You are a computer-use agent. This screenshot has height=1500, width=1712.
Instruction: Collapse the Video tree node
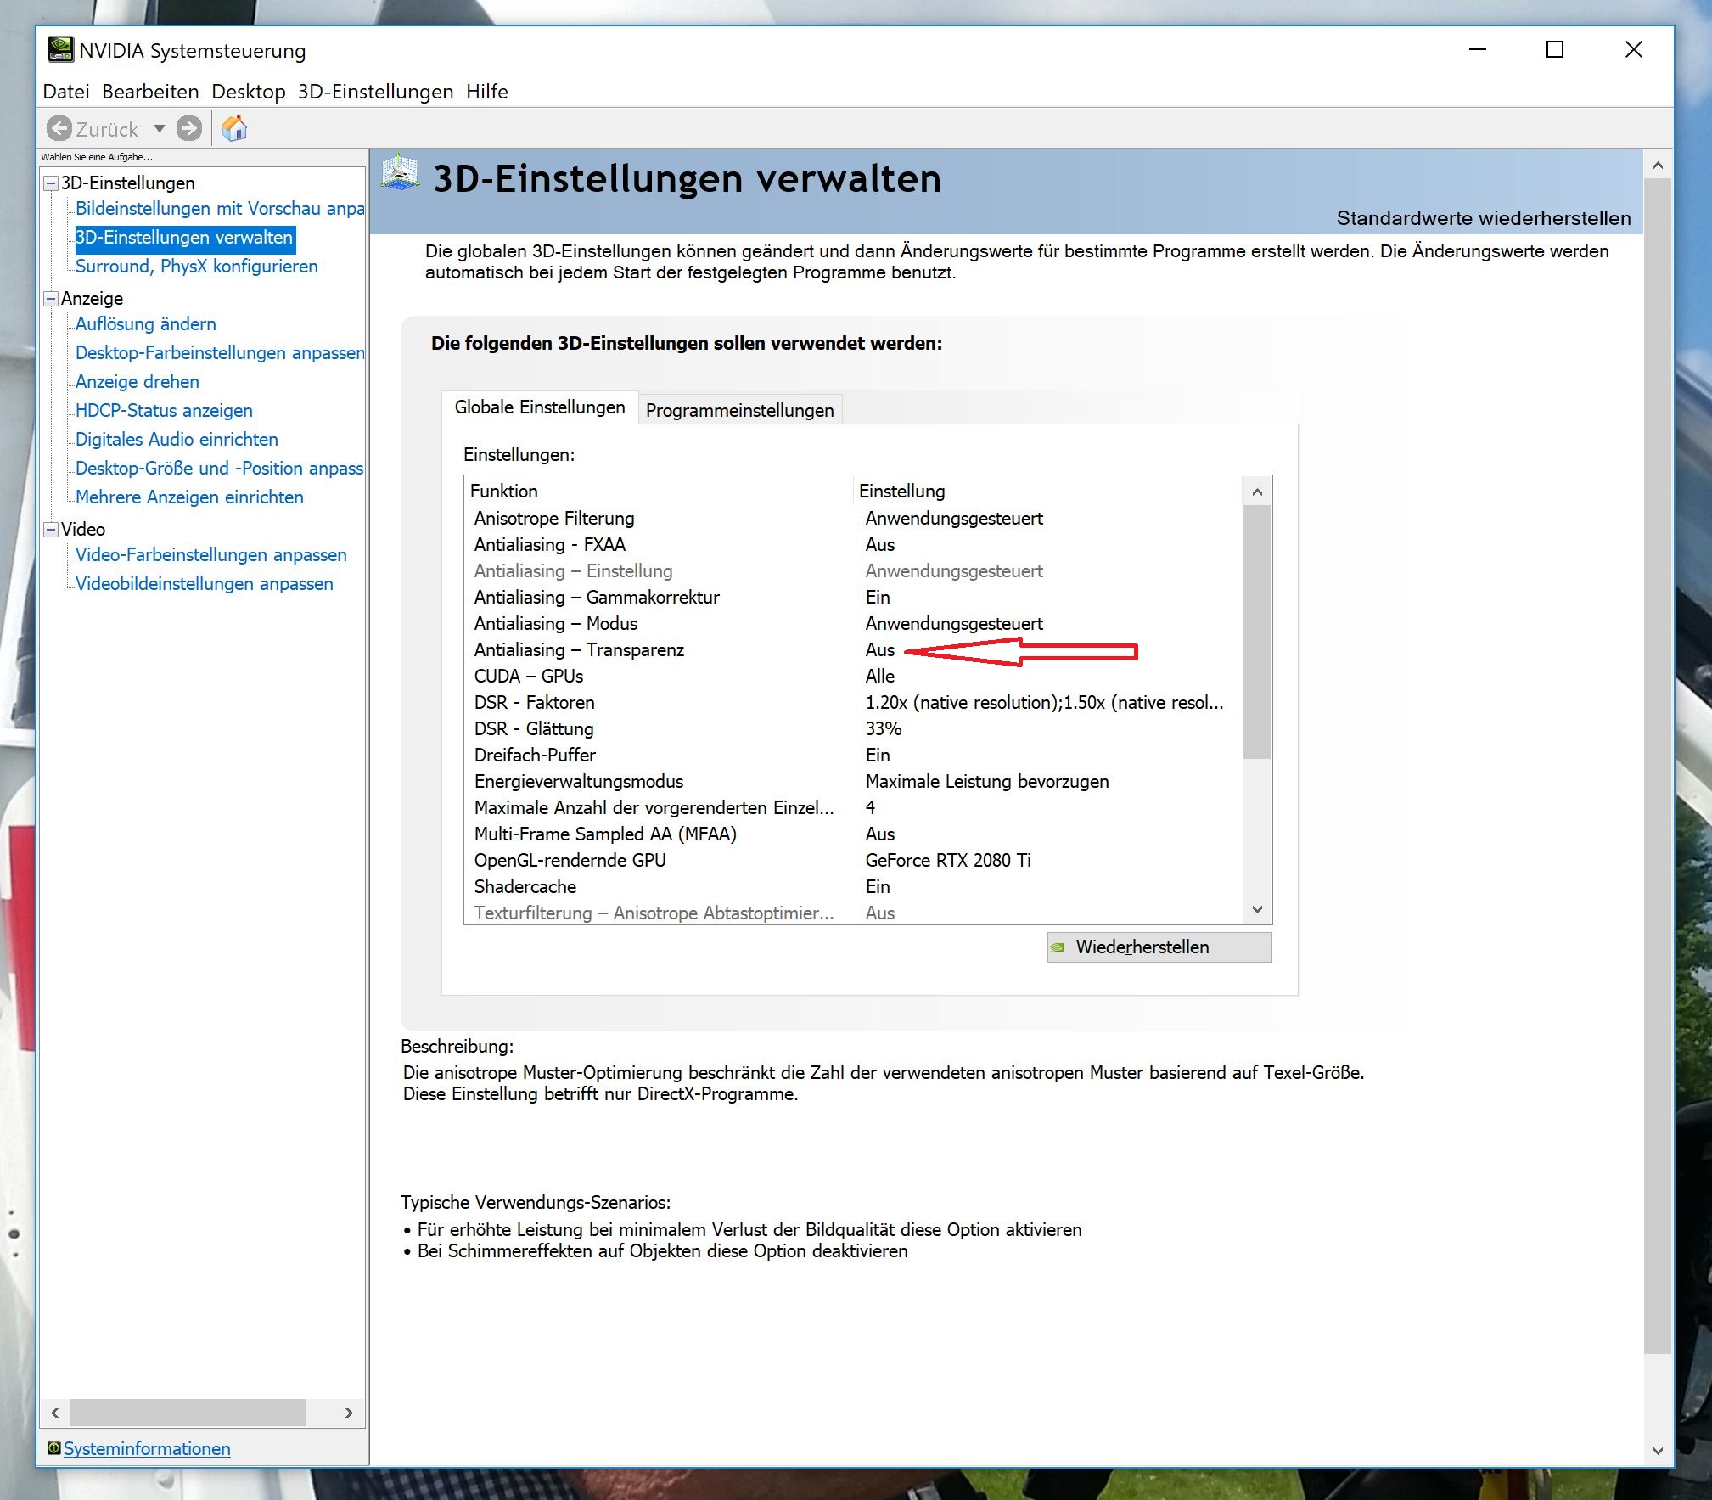pyautogui.click(x=51, y=530)
